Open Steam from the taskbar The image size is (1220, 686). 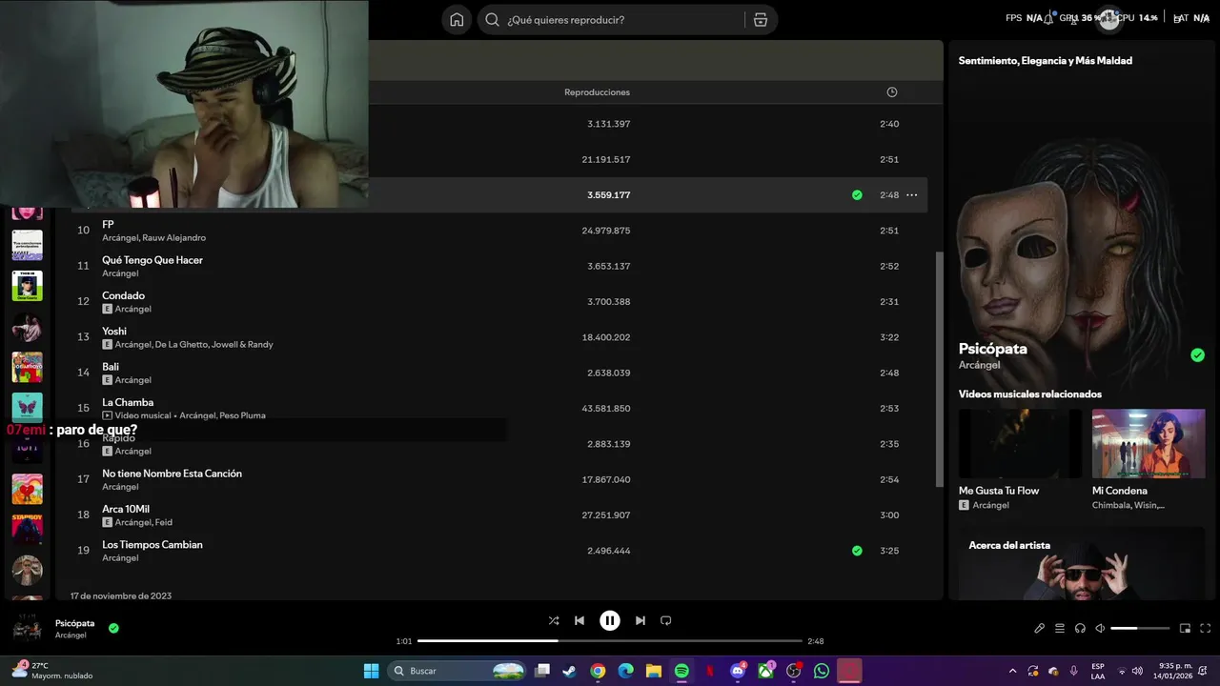point(569,671)
